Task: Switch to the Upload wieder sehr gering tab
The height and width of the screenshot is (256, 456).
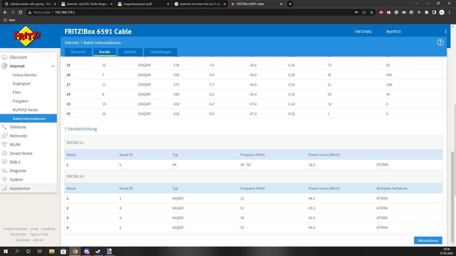Action: 30,4
